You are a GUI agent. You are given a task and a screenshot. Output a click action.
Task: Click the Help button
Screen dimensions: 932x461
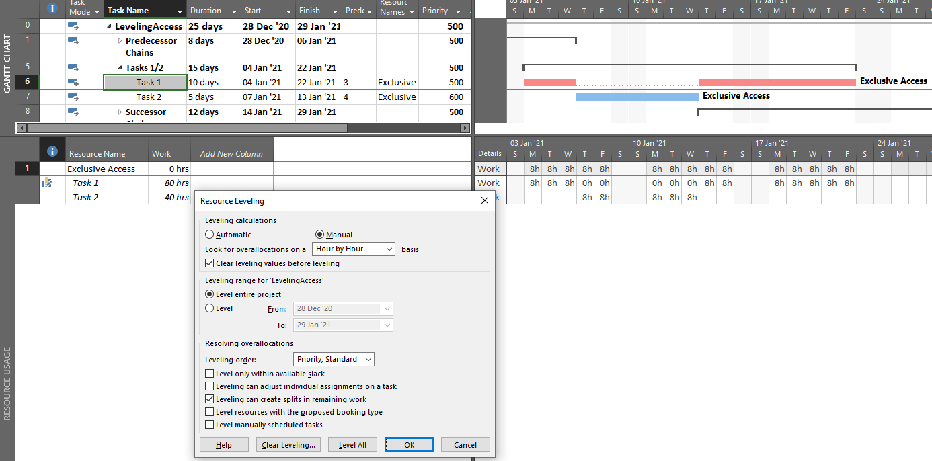pyautogui.click(x=224, y=445)
